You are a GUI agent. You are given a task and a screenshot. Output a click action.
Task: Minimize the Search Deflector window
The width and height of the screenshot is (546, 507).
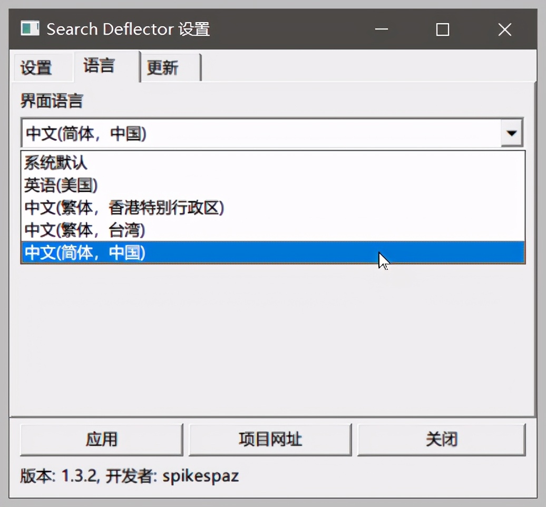coord(381,30)
